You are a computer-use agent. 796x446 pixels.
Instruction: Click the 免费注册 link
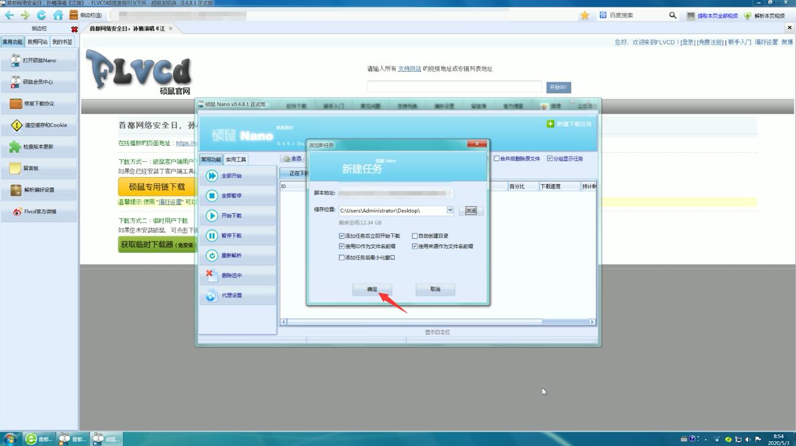click(x=710, y=42)
